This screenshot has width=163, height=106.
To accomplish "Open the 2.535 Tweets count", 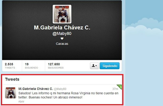I will (x=10, y=66).
